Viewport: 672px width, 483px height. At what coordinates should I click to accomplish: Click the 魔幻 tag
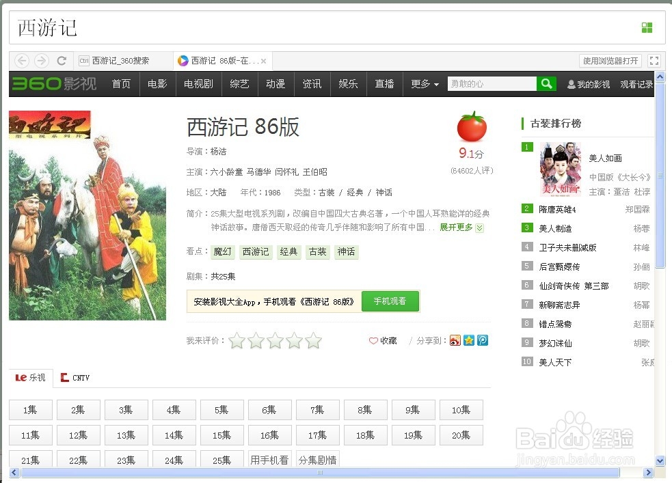coord(222,252)
